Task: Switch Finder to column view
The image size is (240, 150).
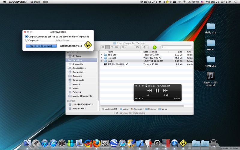Action: (112, 47)
